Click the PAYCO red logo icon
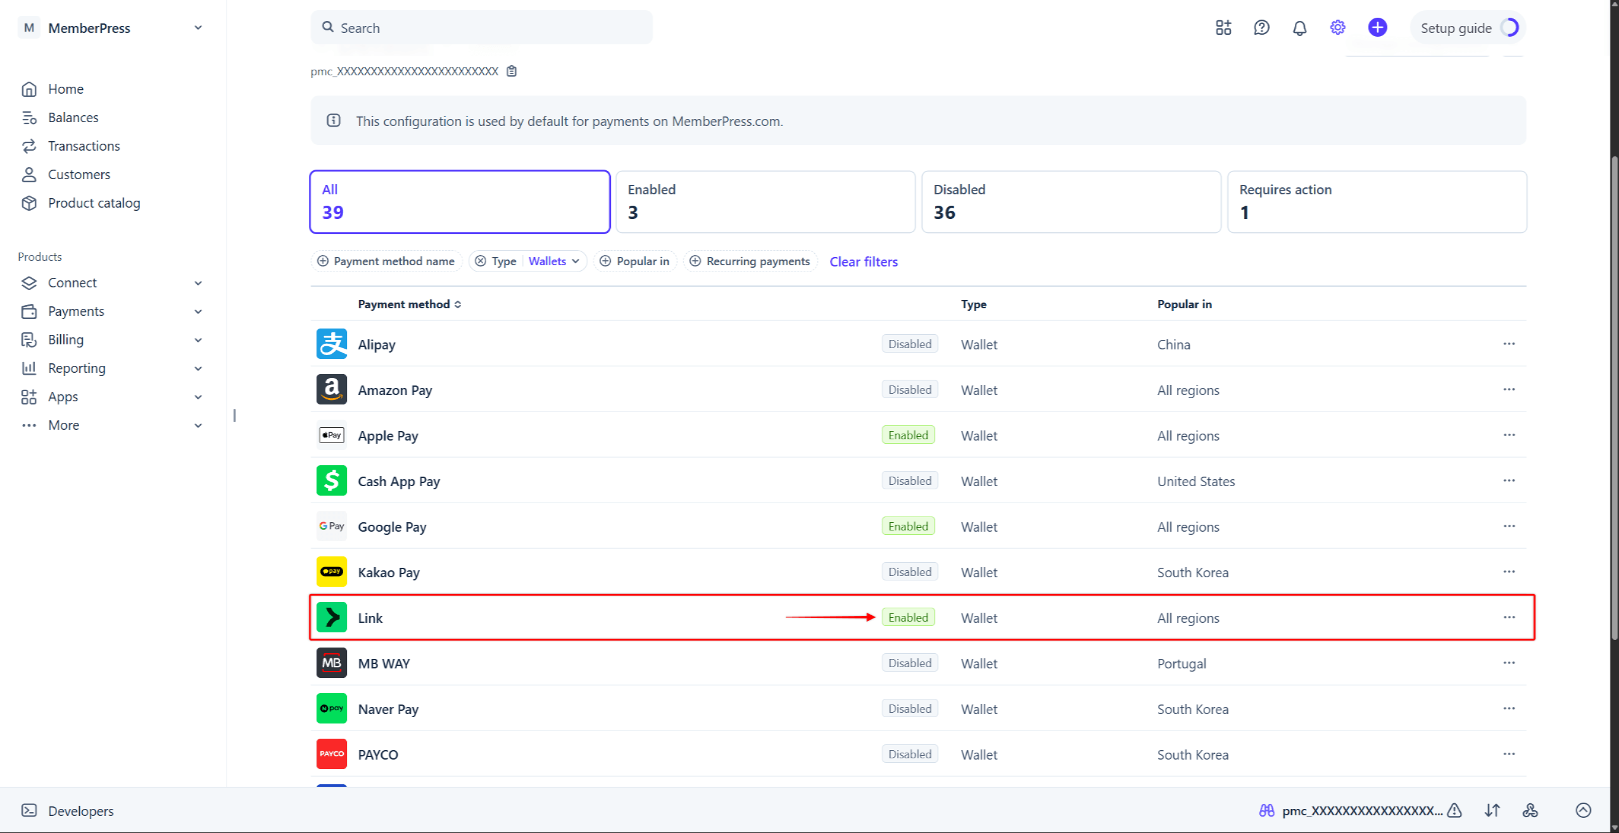 coord(331,754)
